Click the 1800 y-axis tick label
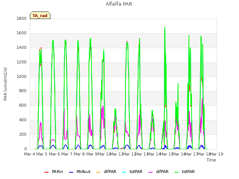The image size is (239, 179). click(x=22, y=18)
